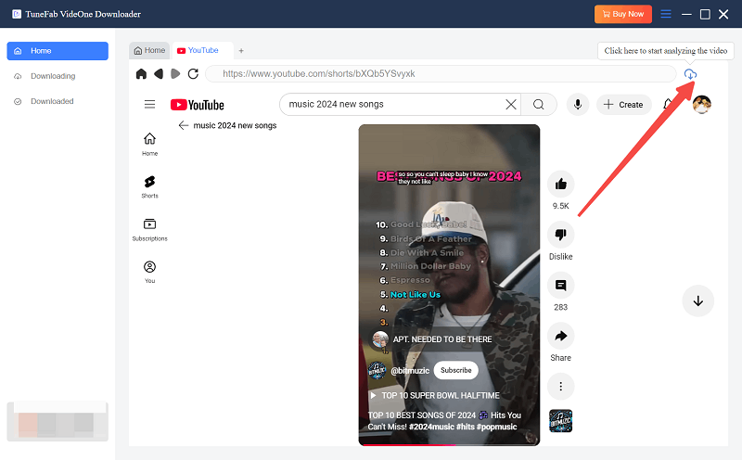The width and height of the screenshot is (742, 460).
Task: Open @bitmuzic channel name link
Action: point(410,371)
